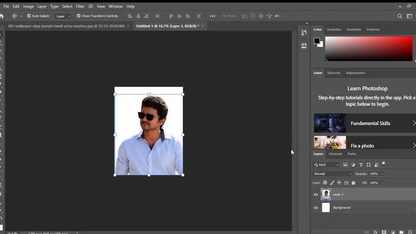
Task: Switch to the Swatches tab
Action: (x=334, y=29)
